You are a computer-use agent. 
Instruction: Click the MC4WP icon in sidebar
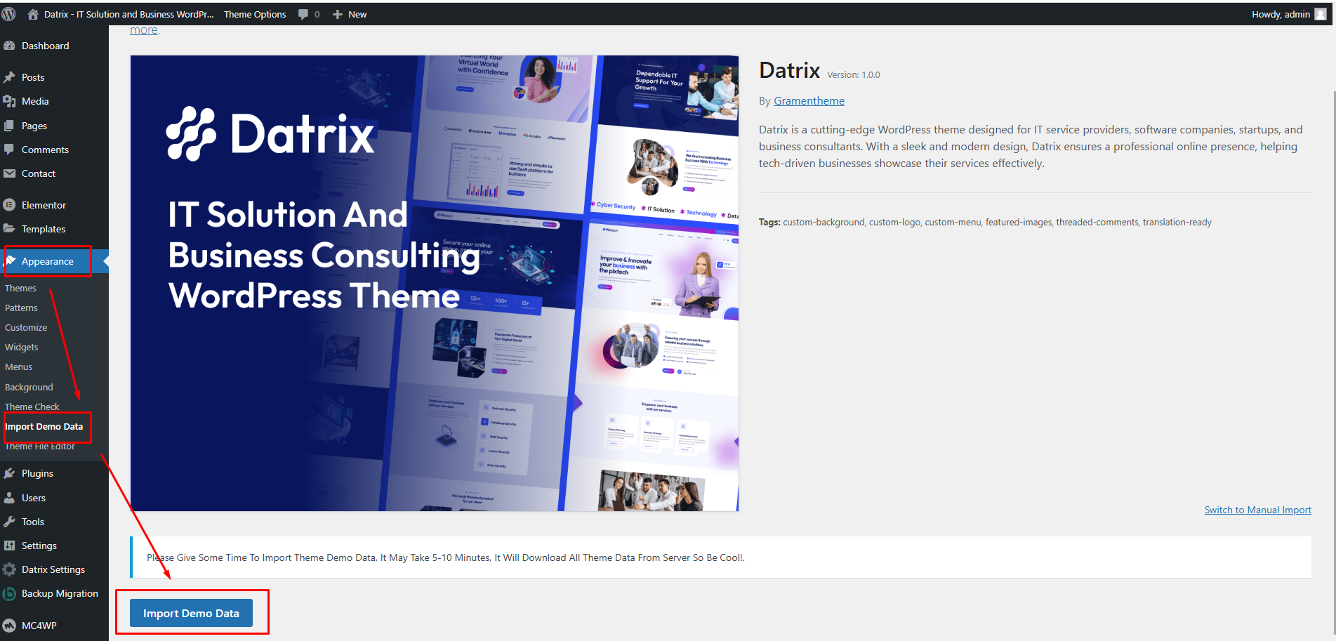(x=9, y=626)
